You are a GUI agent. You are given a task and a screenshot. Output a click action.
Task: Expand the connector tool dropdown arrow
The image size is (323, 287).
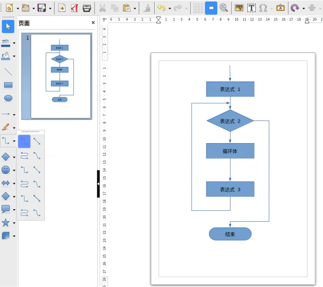pos(14,141)
